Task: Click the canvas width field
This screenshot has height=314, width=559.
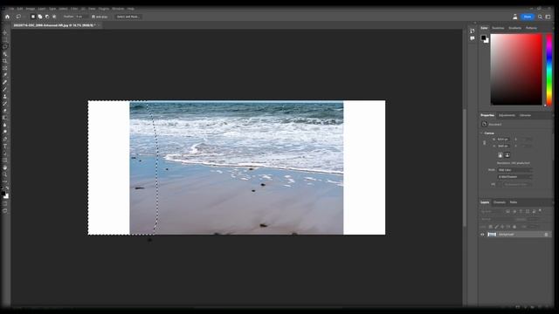Action: click(503, 140)
